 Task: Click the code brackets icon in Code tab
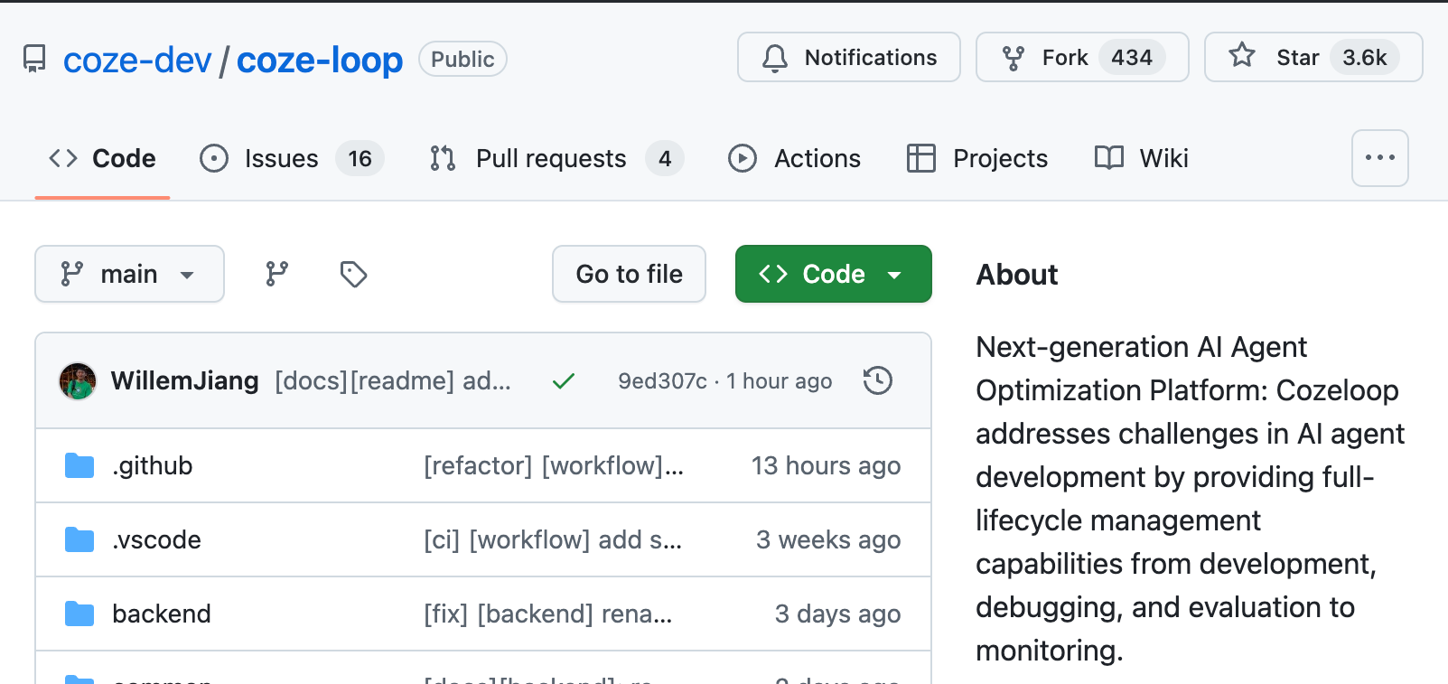(63, 158)
